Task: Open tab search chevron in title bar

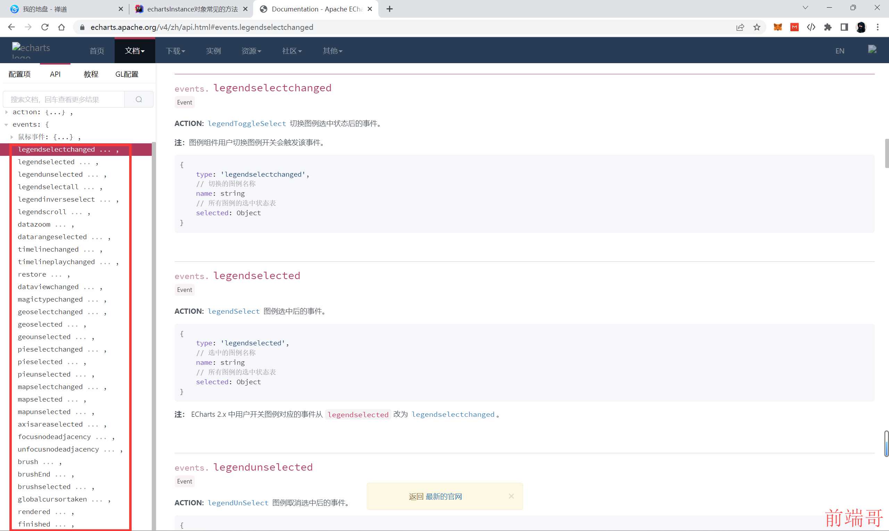Action: [805, 8]
